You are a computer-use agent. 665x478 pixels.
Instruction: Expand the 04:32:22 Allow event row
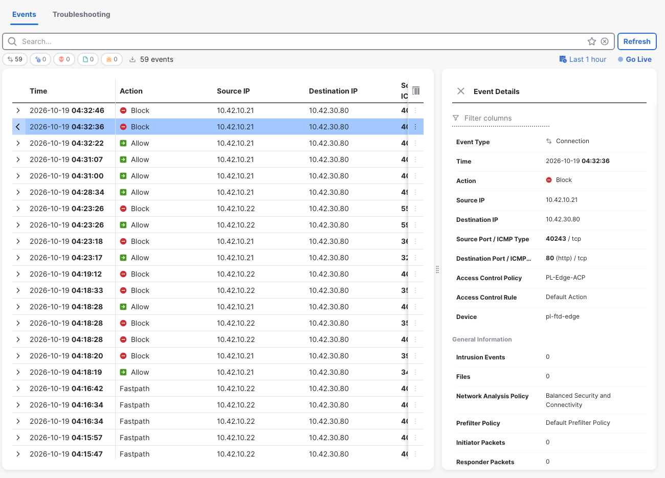18,143
